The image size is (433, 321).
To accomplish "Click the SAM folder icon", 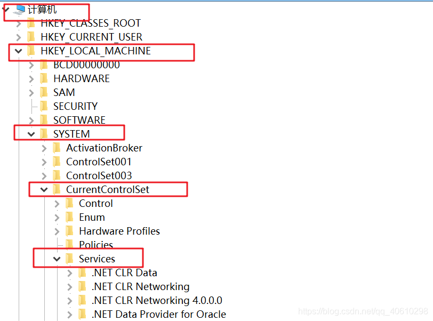I will point(44,92).
